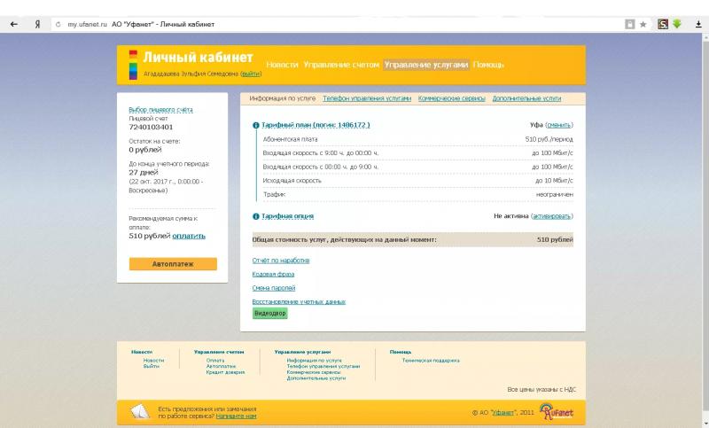Click the gray icon left of the bookmark star

tap(630, 25)
